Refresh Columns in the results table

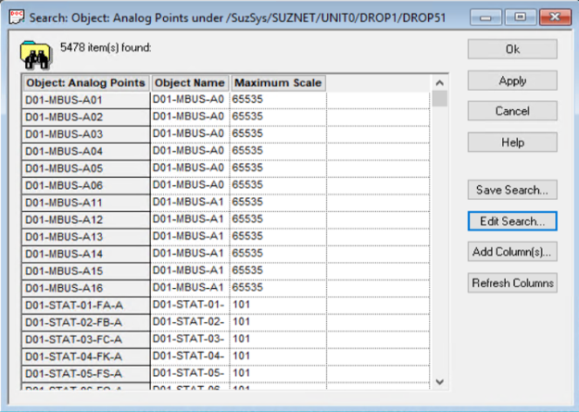click(x=511, y=283)
